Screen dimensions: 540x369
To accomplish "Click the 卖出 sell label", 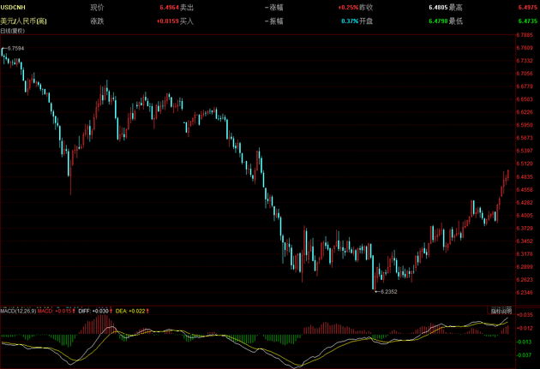I will (x=187, y=7).
